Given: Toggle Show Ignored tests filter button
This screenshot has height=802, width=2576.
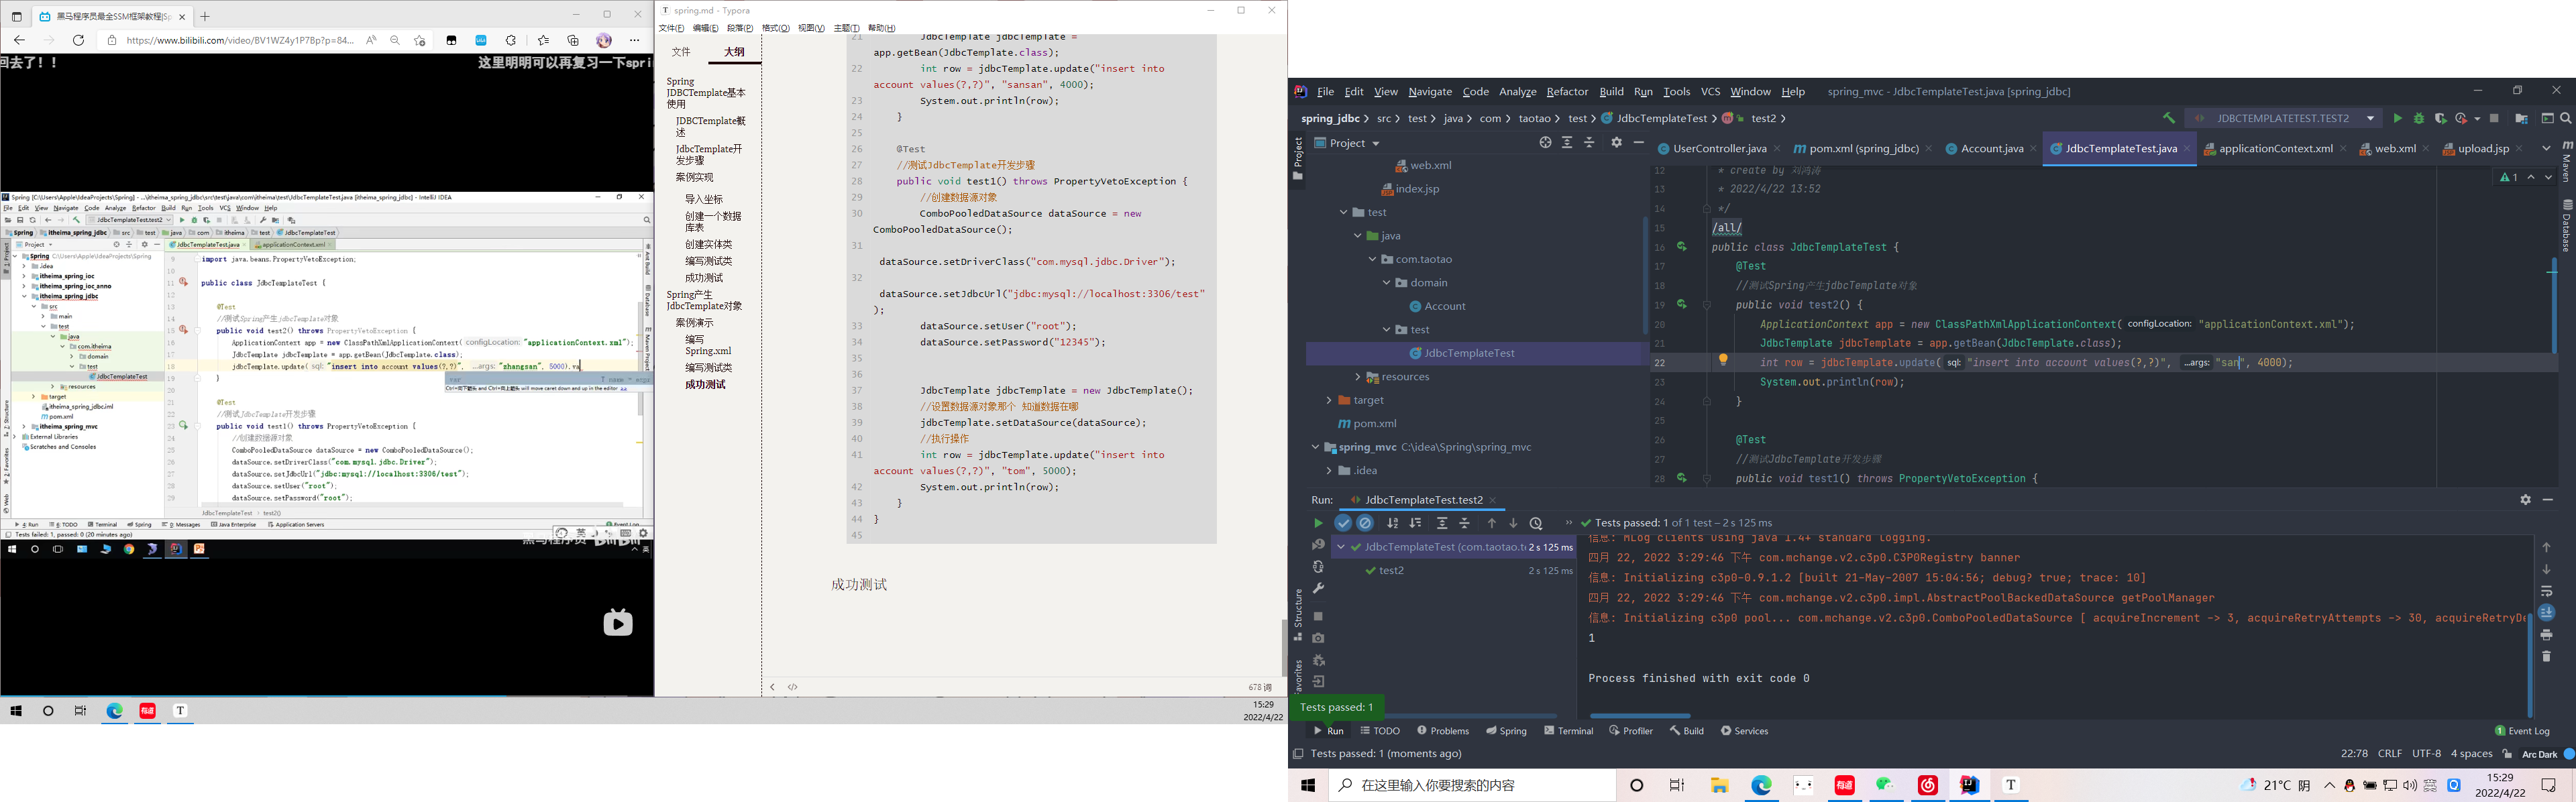Looking at the screenshot, I should [x=1365, y=523].
